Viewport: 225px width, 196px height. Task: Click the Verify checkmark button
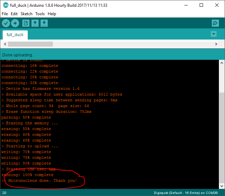pyautogui.click(x=6, y=23)
